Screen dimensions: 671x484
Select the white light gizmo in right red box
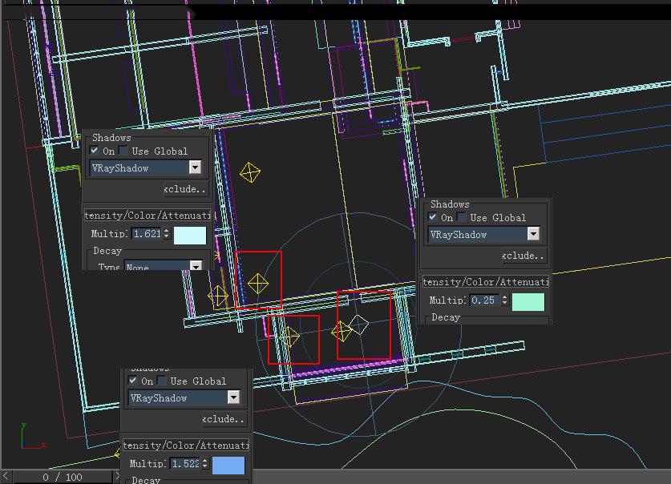coord(358,324)
